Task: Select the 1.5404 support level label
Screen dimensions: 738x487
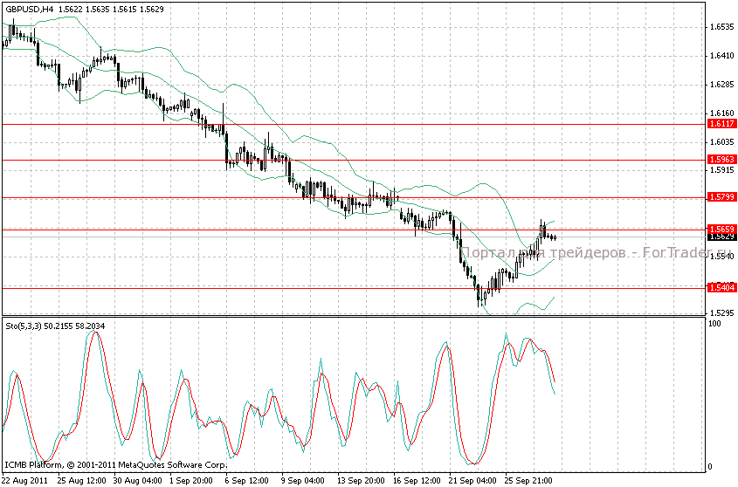Action: (x=721, y=287)
